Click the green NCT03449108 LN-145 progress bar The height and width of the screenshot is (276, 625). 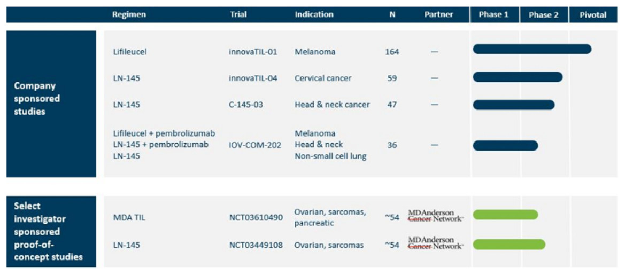(509, 245)
